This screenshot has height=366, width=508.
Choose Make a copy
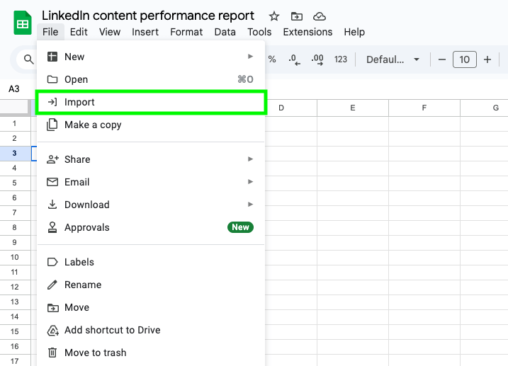[151, 125]
